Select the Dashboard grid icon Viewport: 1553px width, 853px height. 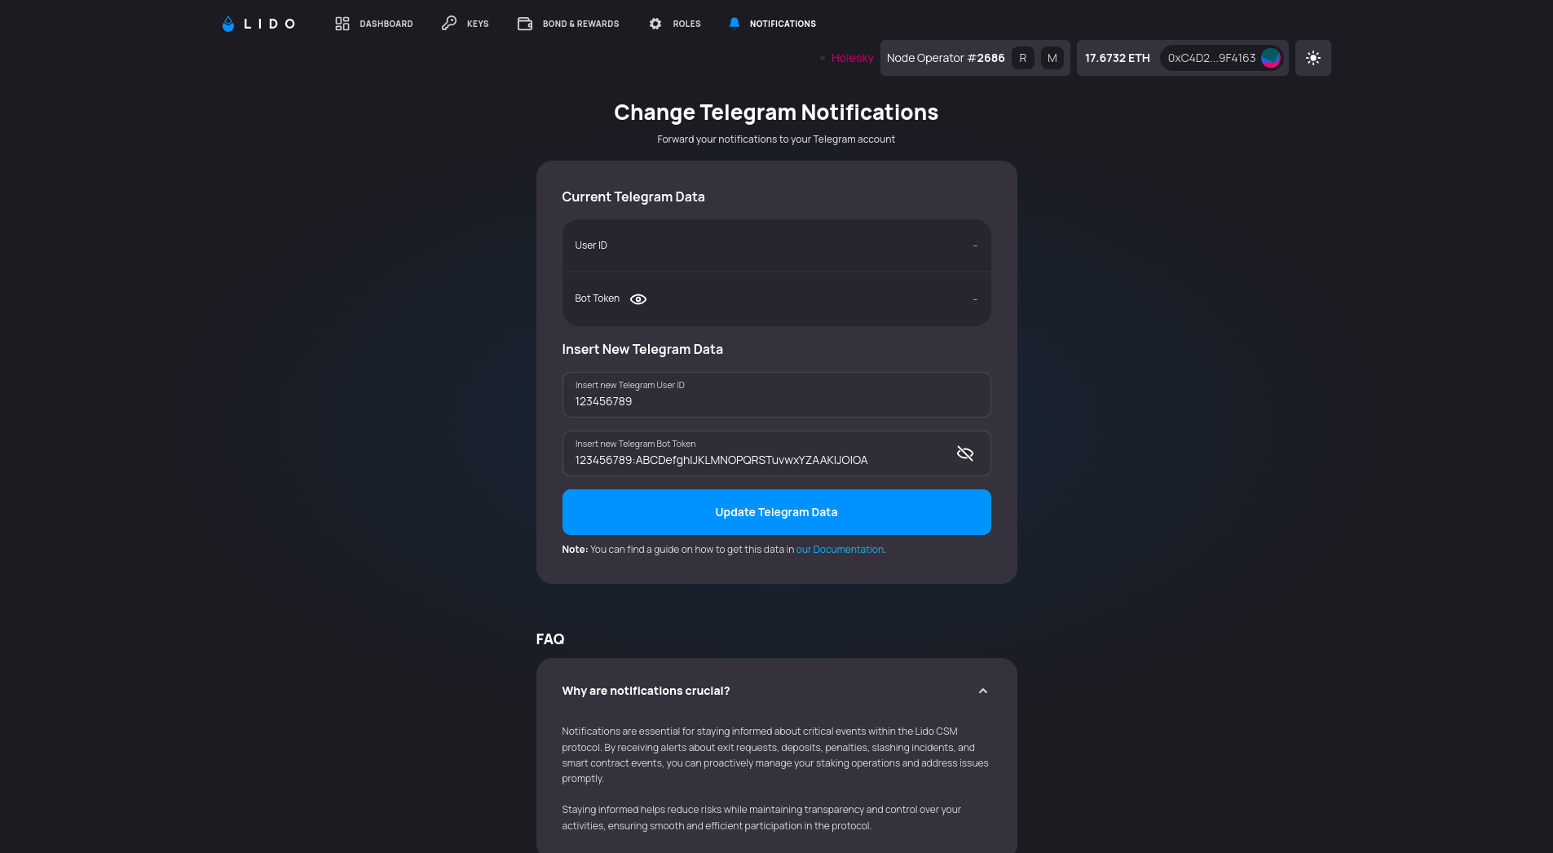click(x=342, y=24)
